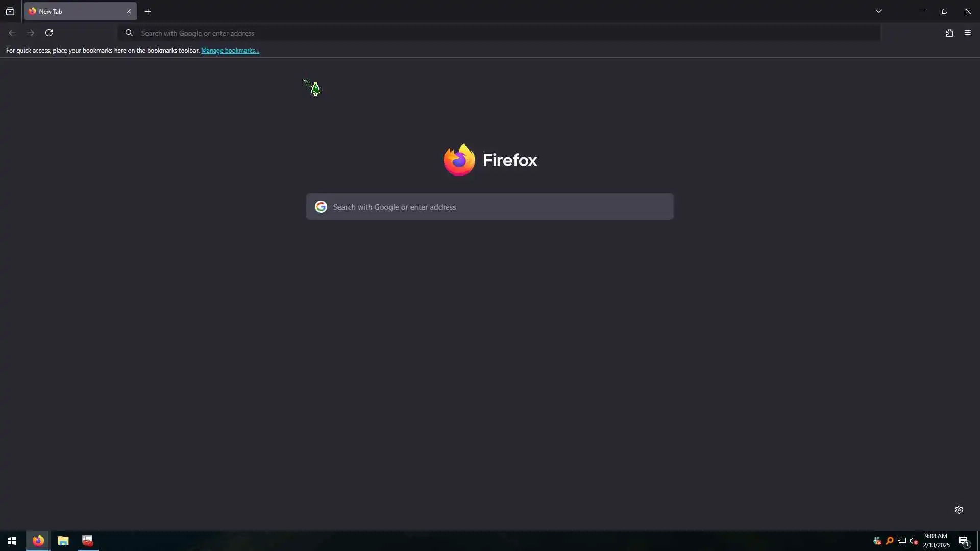Open the new tab personalize gear

point(959,510)
